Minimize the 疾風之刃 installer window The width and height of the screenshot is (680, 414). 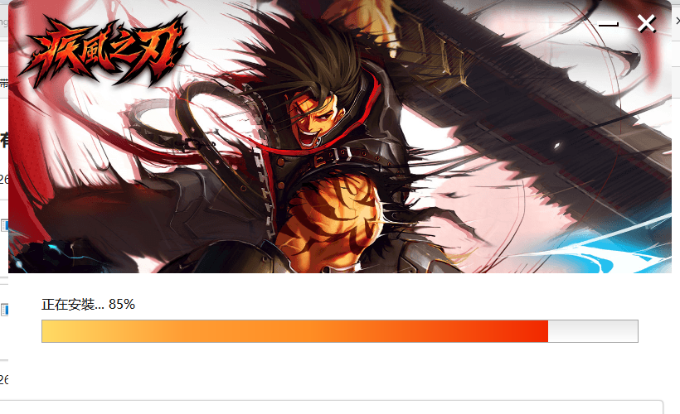(x=608, y=24)
